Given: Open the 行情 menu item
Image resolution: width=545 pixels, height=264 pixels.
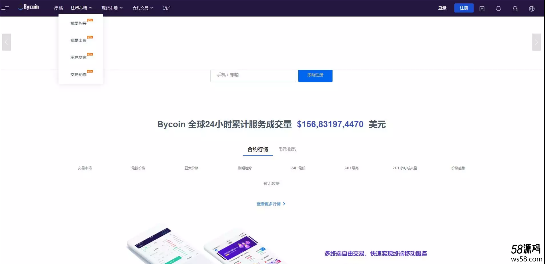Looking at the screenshot, I should (x=58, y=8).
